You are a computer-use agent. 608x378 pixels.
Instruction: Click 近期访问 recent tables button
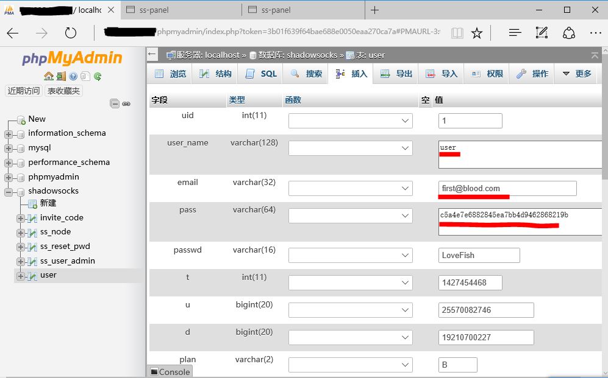click(x=24, y=91)
